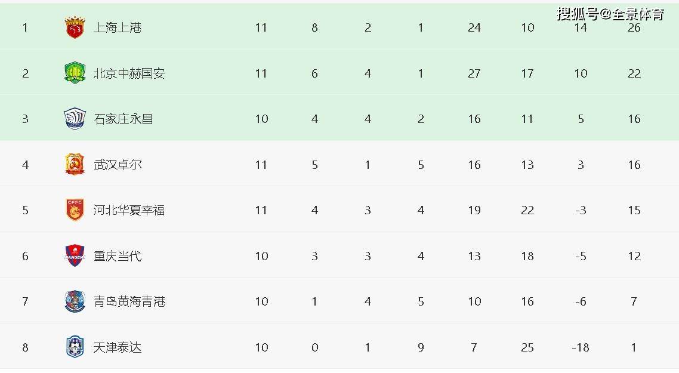Click rank number 1 in the standings

click(25, 28)
